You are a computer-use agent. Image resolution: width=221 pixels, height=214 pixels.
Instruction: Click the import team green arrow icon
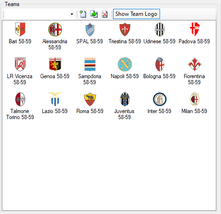pyautogui.click(x=94, y=14)
